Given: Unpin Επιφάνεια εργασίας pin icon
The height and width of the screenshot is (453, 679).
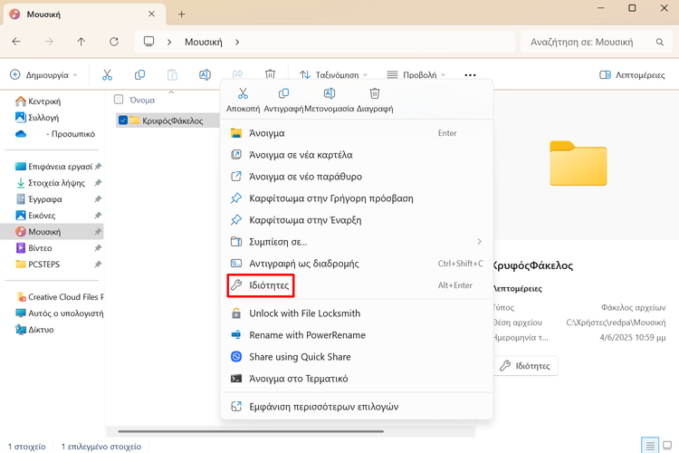Looking at the screenshot, I should (98, 167).
